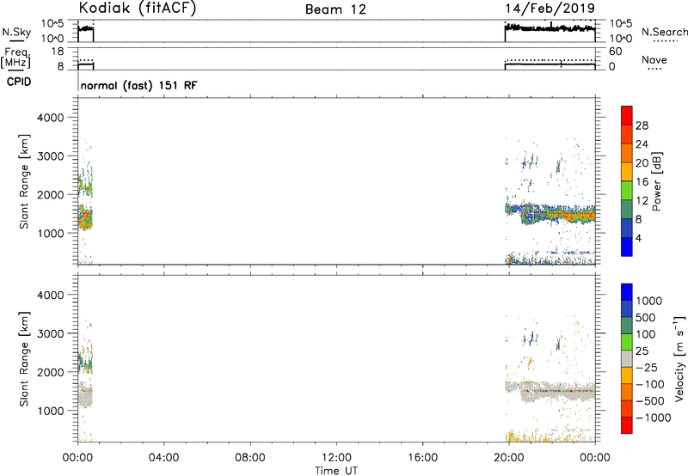Click the '20:00' time axis label

(x=508, y=458)
